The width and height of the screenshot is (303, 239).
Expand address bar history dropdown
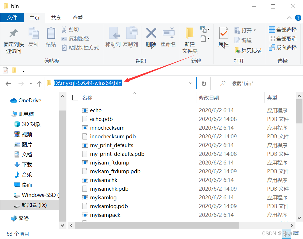tap(190, 83)
